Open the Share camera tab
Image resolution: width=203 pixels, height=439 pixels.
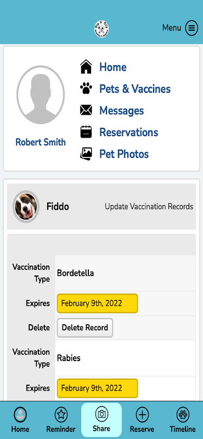point(101,419)
